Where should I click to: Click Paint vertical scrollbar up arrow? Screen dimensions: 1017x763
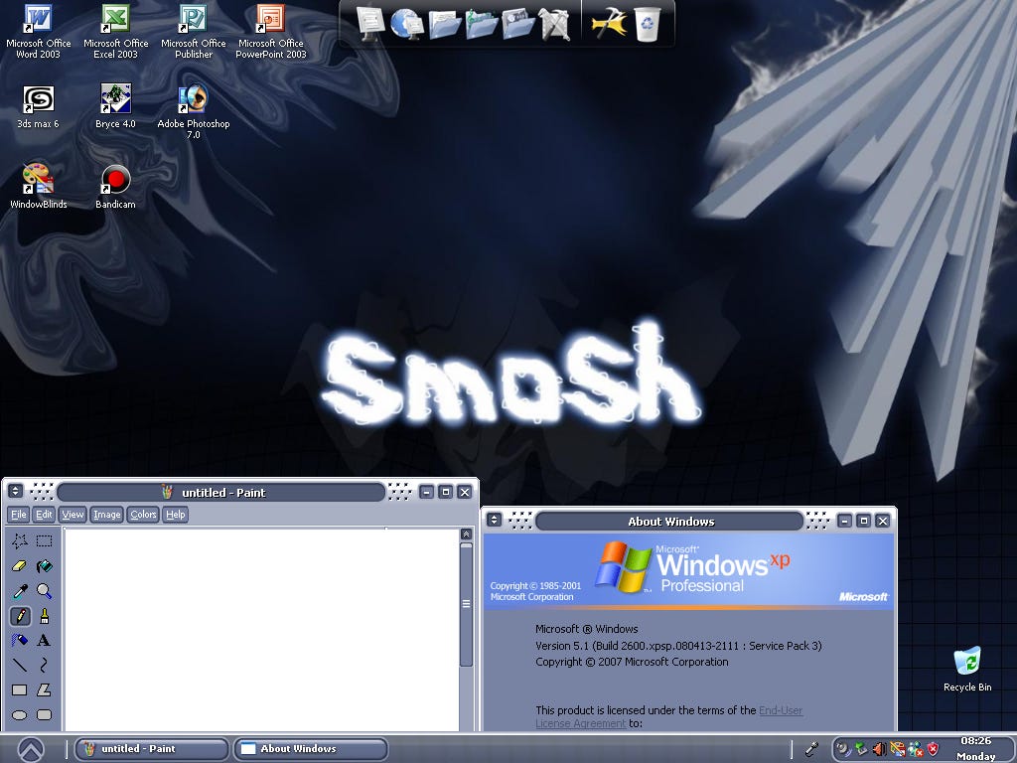pos(466,534)
